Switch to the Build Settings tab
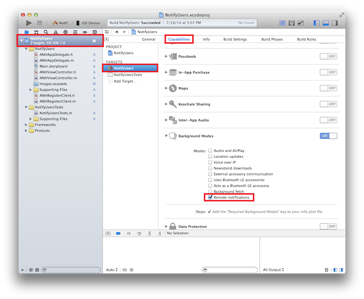This screenshot has width=364, height=299. [x=235, y=39]
